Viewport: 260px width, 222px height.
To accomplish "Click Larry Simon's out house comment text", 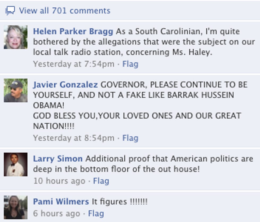I will click(143, 164).
